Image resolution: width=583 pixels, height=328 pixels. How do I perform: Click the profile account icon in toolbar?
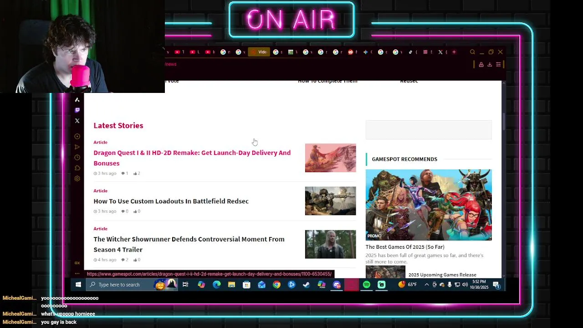[481, 64]
